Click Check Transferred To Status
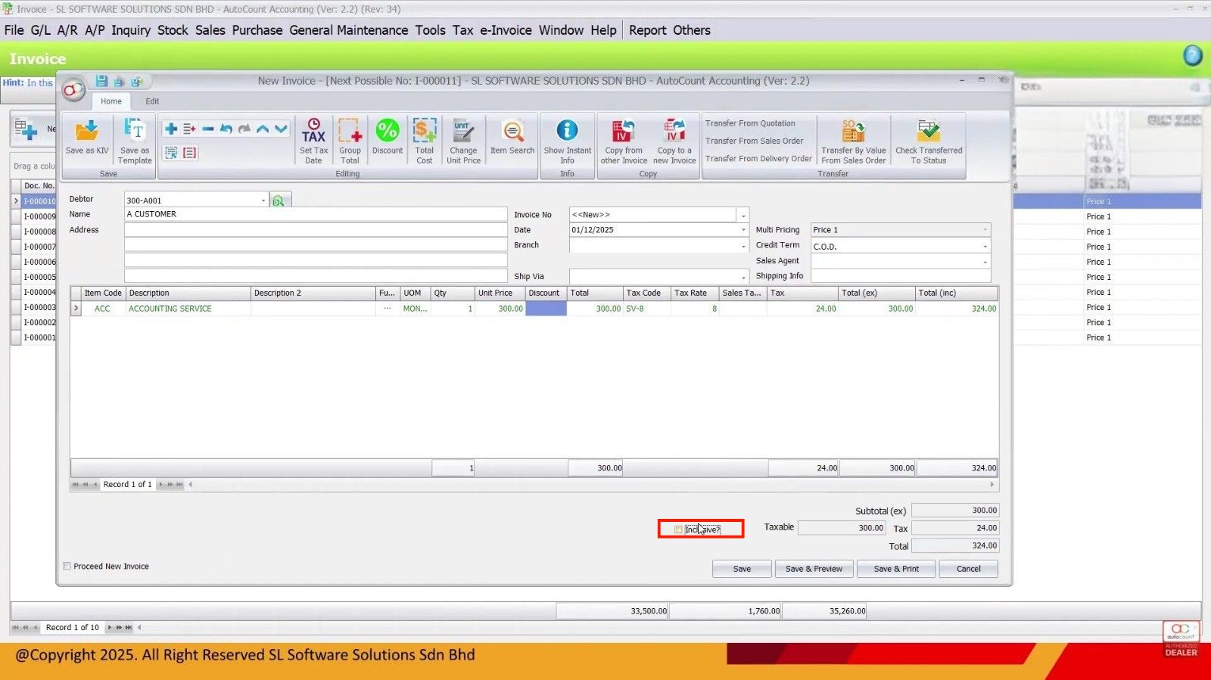Viewport: 1211px width, 680px height. click(929, 141)
